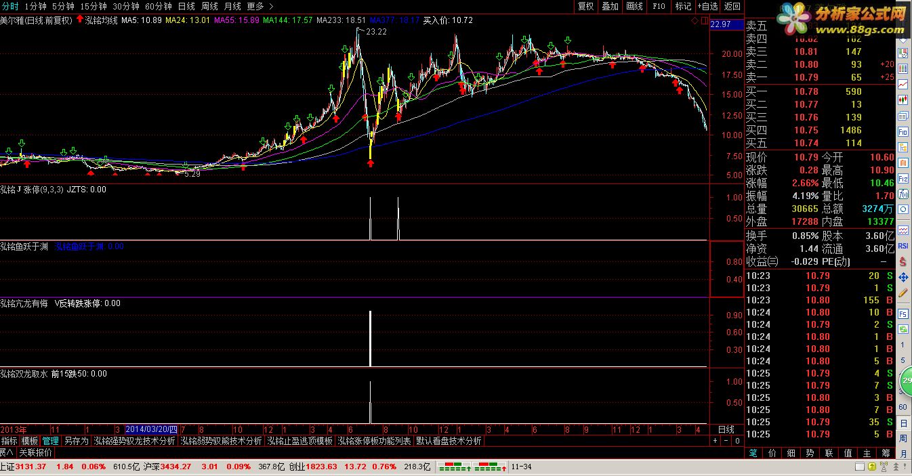
Task: Select the 1 minute period in sidebar
Action: 903,345
